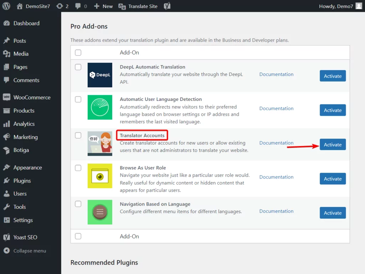Click the Settings sliders icon
The height and width of the screenshot is (274, 365).
pyautogui.click(x=7, y=220)
